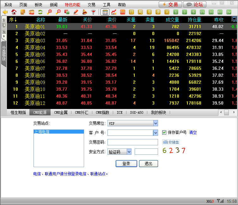Click the horizontal scrollbar right arrow
The height and width of the screenshot is (205, 238).
coord(234,112)
